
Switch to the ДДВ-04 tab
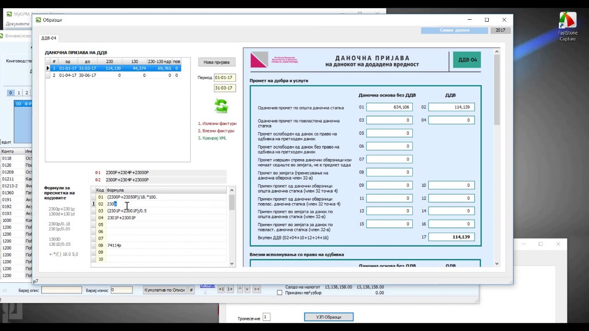pyautogui.click(x=49, y=38)
